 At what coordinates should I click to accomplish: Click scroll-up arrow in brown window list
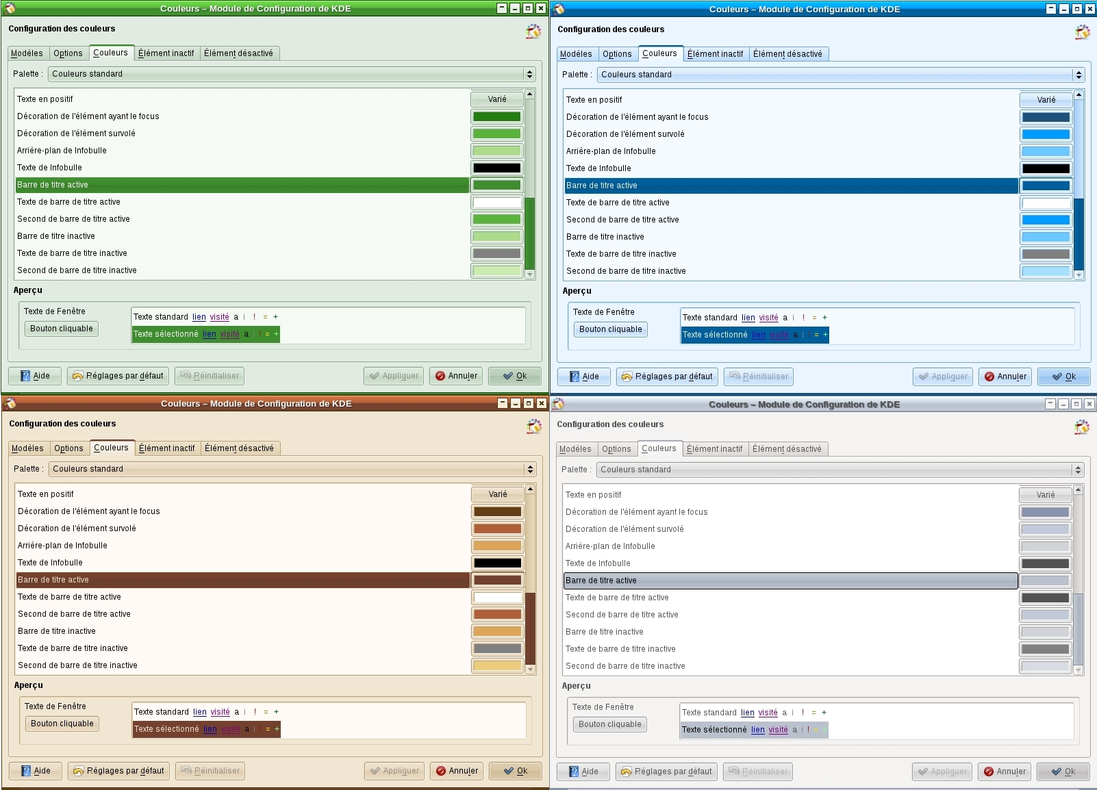(x=530, y=489)
